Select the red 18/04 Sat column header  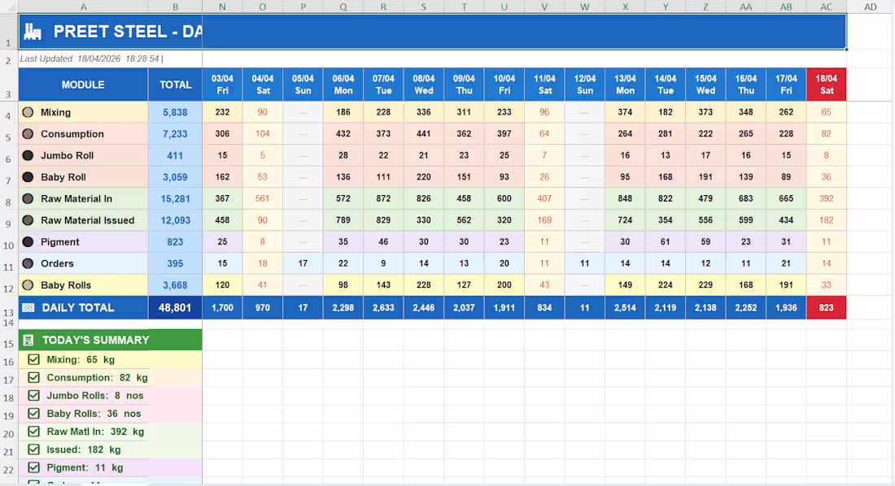[826, 84]
